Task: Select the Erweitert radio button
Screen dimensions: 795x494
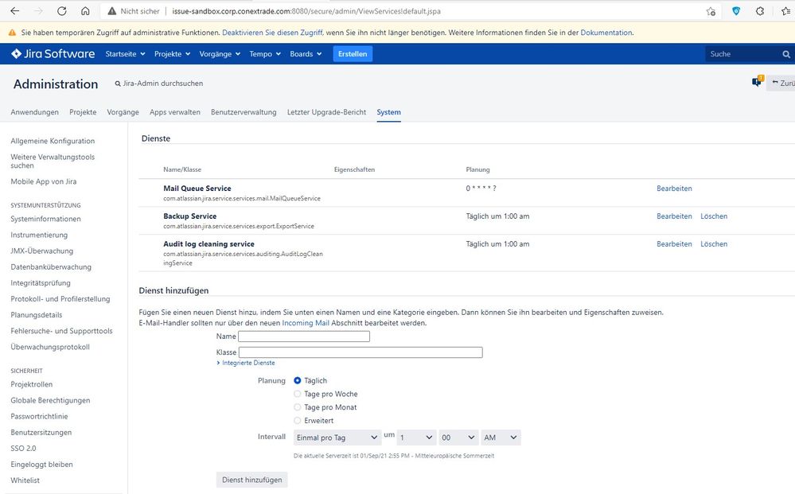Action: [x=298, y=421]
